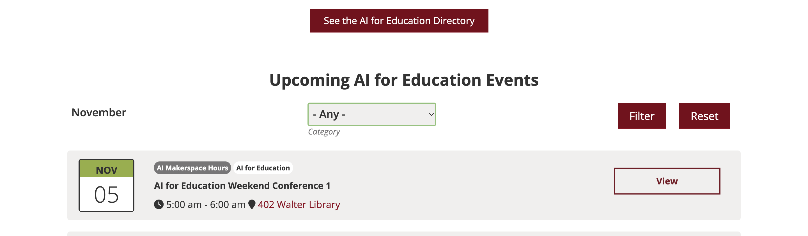Click the AI for Education Weekend Conference title
Screen dimensions: 808x236
click(242, 186)
